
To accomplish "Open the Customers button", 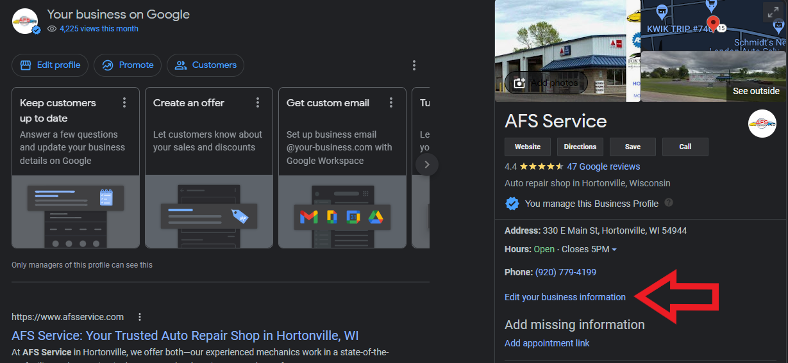I will pos(205,65).
